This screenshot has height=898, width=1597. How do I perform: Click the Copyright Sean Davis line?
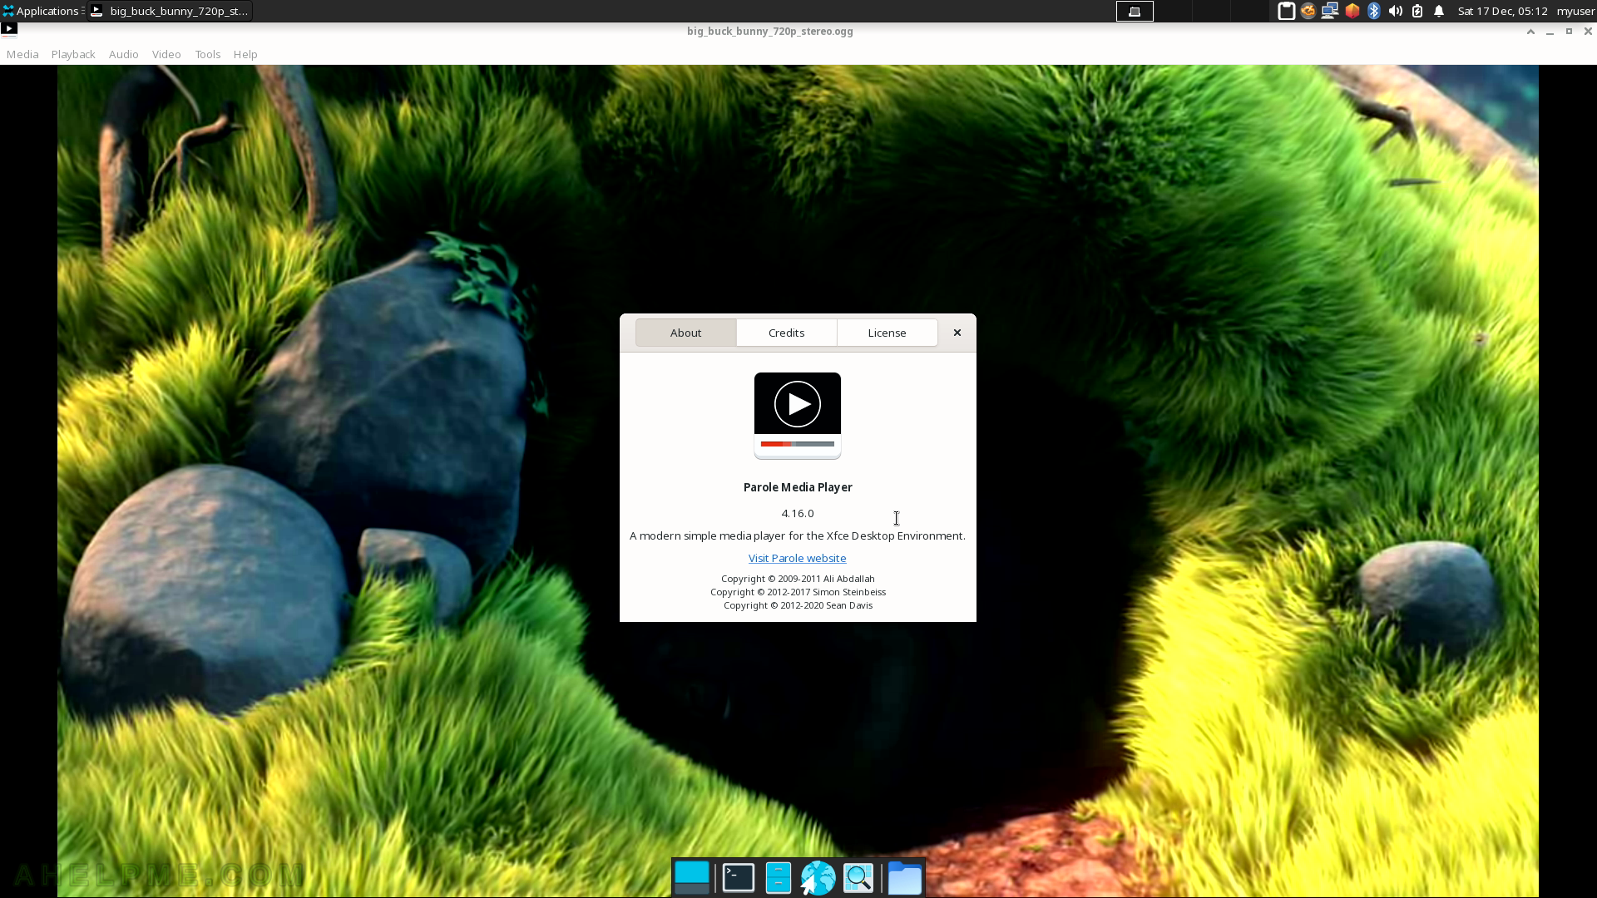798,605
